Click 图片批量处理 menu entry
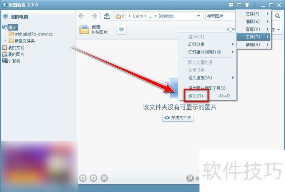 pos(207,62)
